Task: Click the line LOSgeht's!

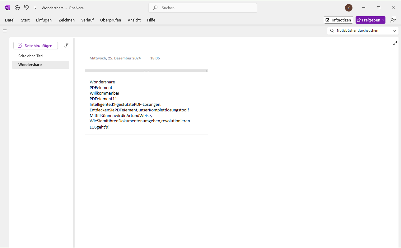Action: pyautogui.click(x=100, y=127)
